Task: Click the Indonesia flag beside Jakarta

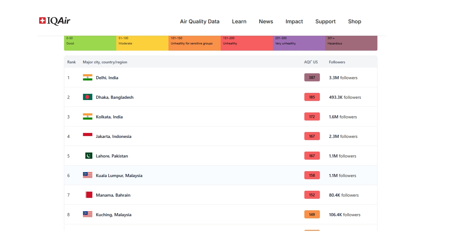Action: click(88, 136)
